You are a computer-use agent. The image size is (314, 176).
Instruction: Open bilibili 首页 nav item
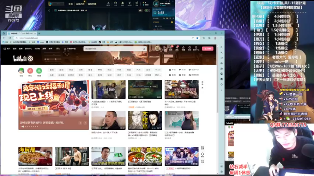pyautogui.click(x=7, y=48)
